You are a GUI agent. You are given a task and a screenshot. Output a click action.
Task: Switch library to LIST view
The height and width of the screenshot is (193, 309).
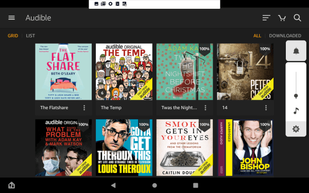point(30,36)
